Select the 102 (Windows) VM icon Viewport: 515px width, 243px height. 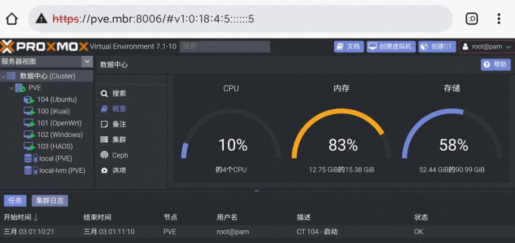(x=29, y=135)
